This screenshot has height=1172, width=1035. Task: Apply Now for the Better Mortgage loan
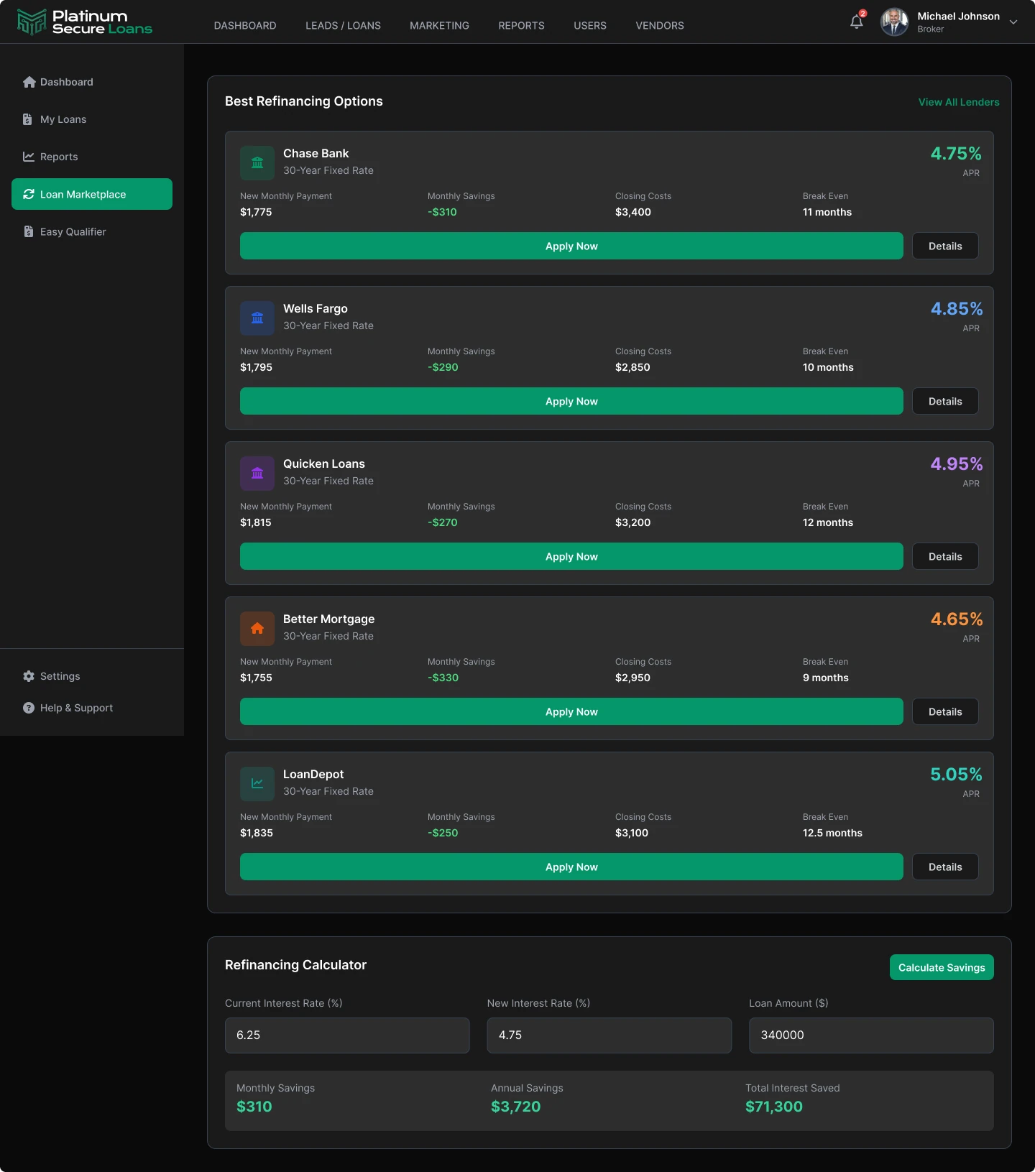click(x=571, y=711)
